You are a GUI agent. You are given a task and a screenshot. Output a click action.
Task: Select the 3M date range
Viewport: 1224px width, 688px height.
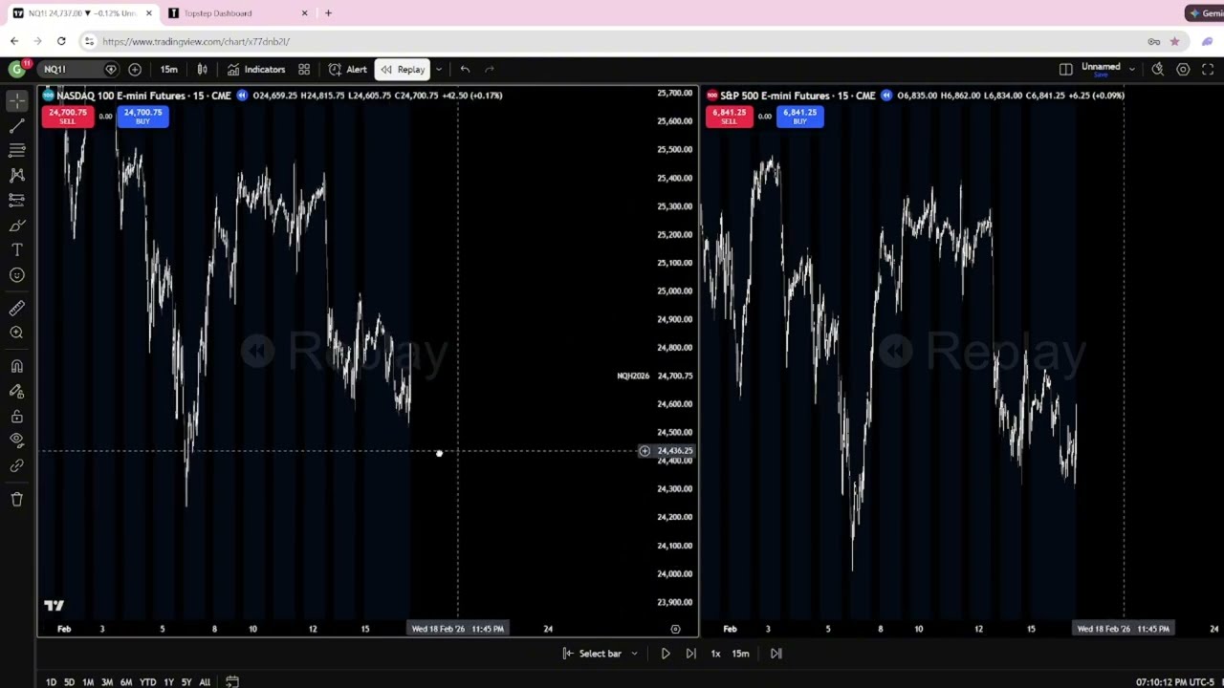[107, 682]
